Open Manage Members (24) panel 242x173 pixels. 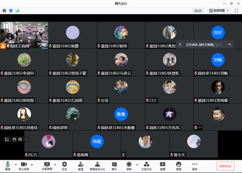coord(98,166)
